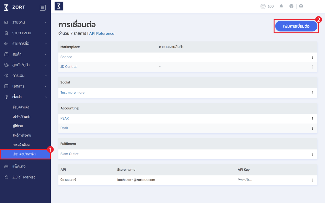Open the การแจ้งเตือน settings submenu

[21, 145]
